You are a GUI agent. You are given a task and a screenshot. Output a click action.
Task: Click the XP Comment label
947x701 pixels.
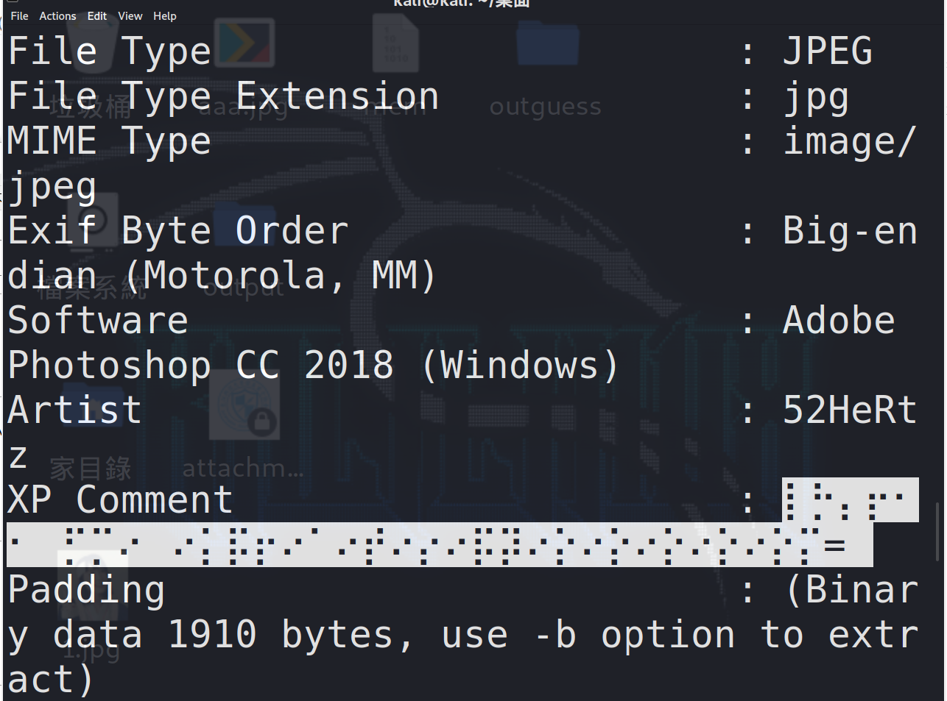tap(120, 500)
